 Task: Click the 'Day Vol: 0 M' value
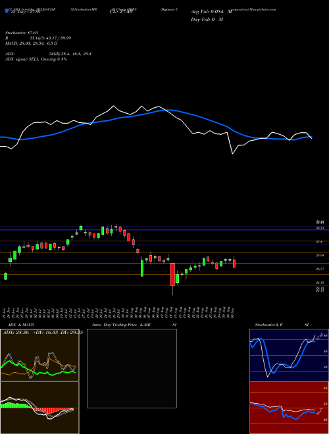point(207,20)
